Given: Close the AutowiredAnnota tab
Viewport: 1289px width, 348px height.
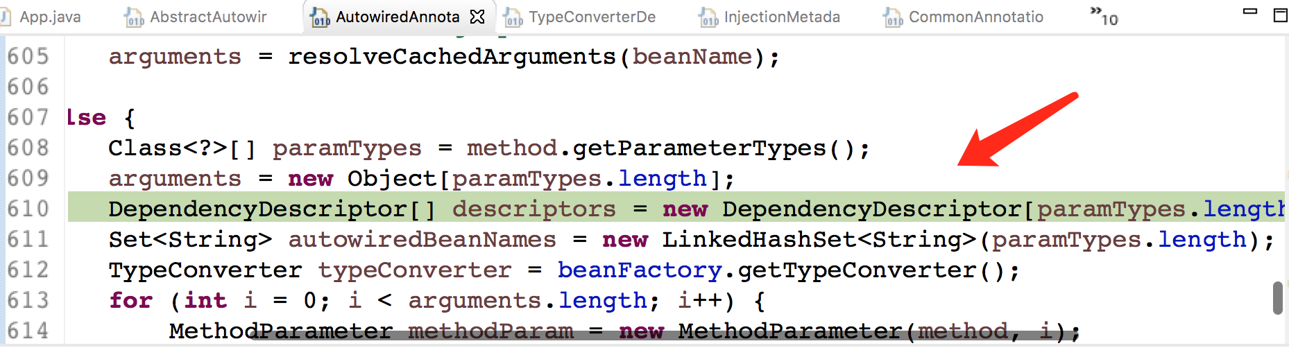Looking at the screenshot, I should (x=477, y=17).
